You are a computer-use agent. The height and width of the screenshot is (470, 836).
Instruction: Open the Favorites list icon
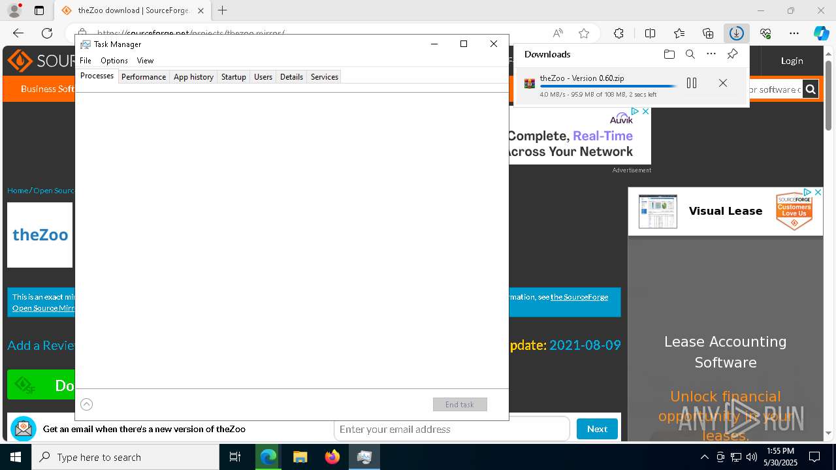(x=679, y=33)
